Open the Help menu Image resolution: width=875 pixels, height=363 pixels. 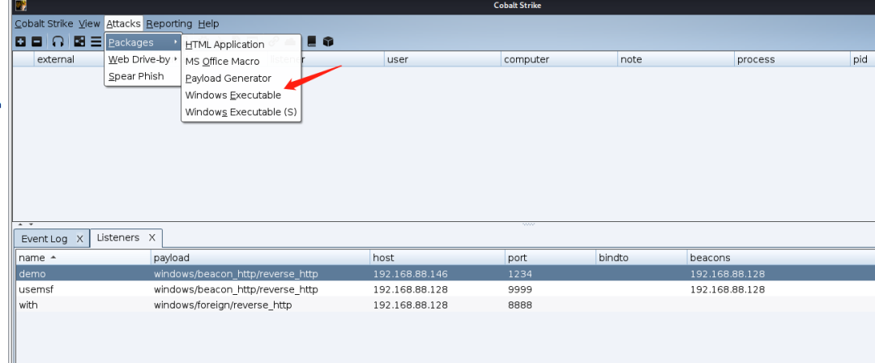tap(208, 23)
